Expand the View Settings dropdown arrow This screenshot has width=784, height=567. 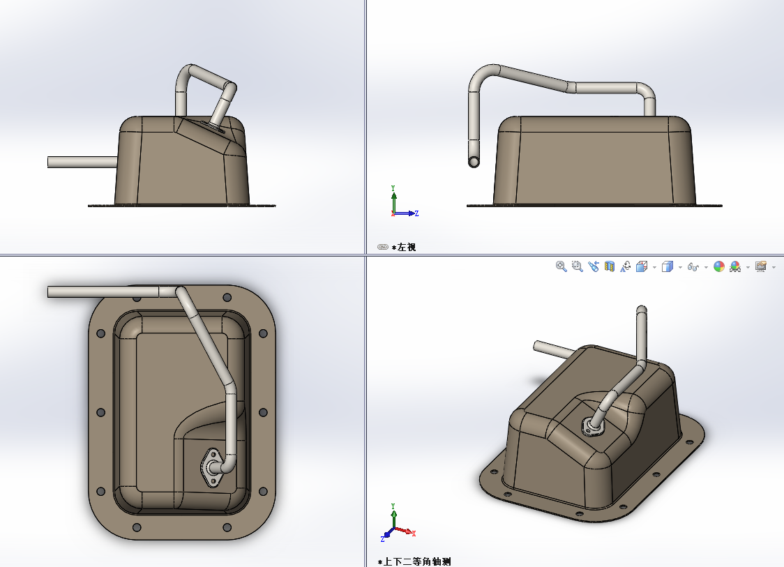774,268
